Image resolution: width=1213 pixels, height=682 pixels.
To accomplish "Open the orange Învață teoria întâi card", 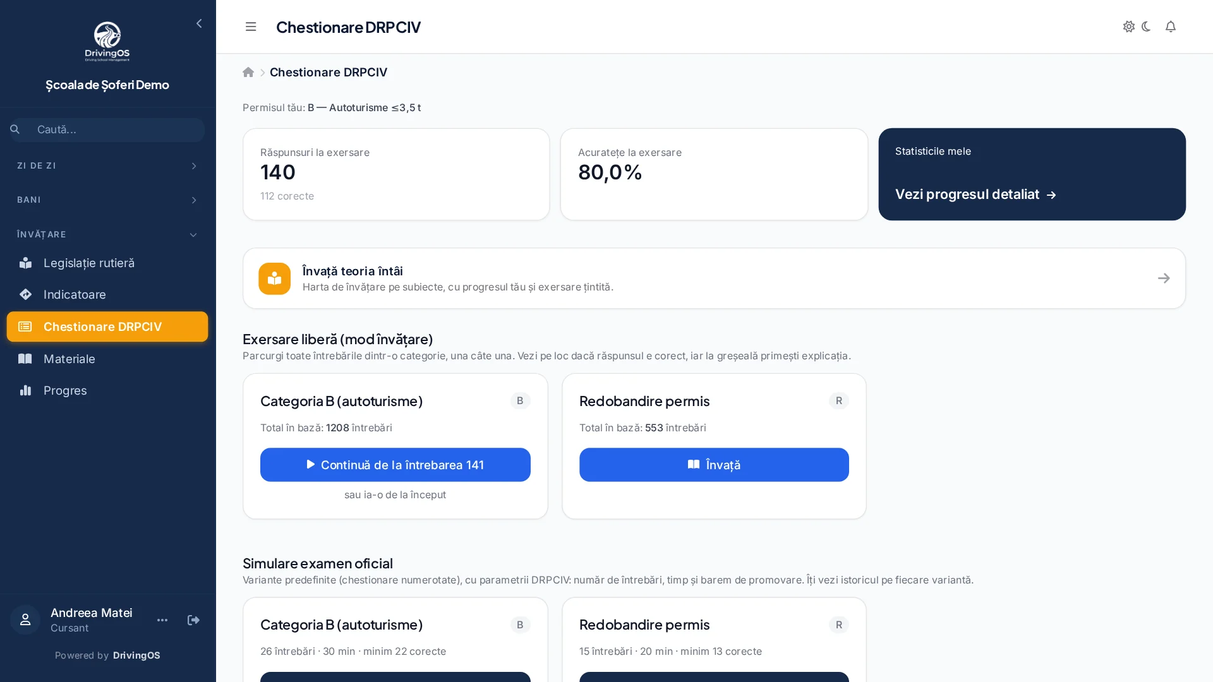I will 714,278.
